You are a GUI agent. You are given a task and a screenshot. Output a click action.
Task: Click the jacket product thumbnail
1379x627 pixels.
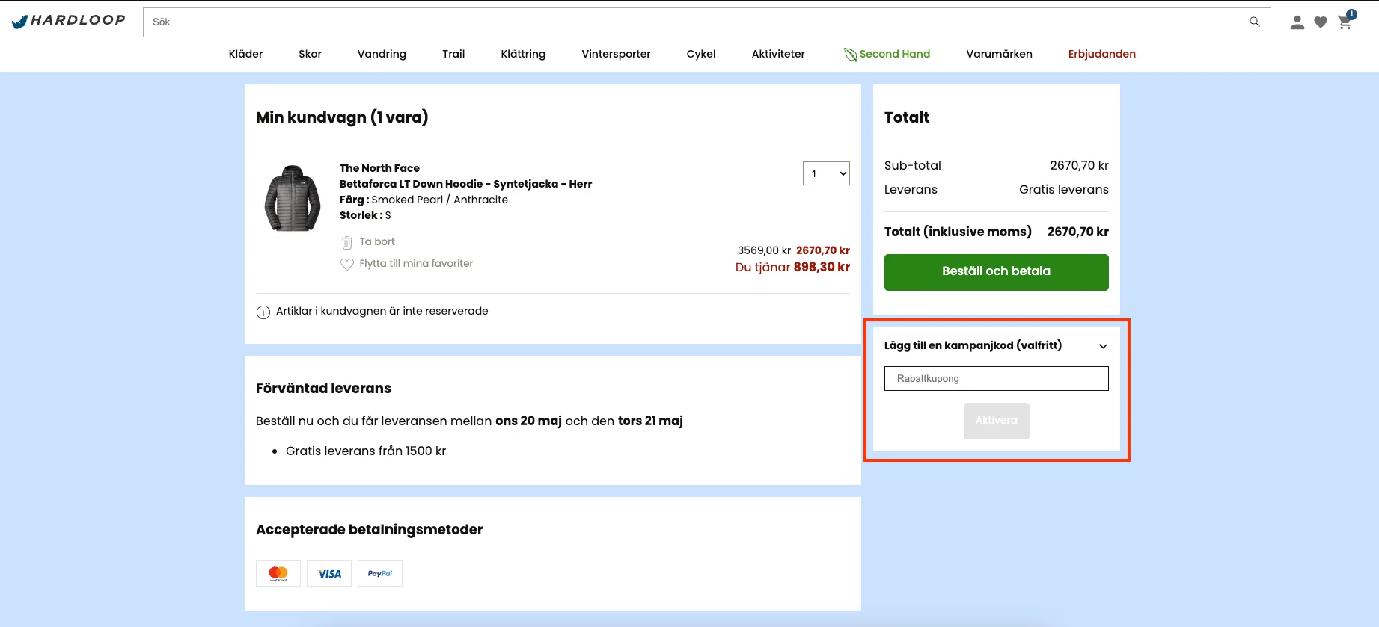[x=293, y=198]
